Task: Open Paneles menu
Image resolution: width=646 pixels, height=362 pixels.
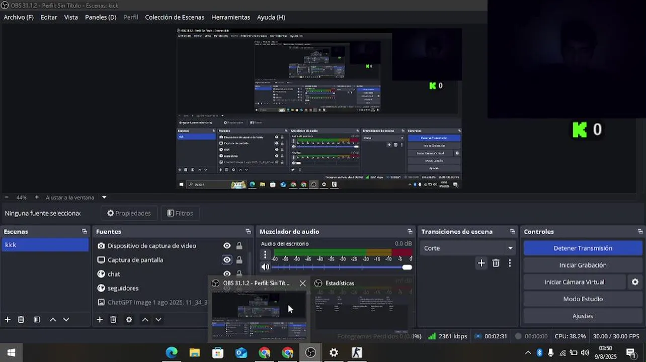Action: (101, 17)
